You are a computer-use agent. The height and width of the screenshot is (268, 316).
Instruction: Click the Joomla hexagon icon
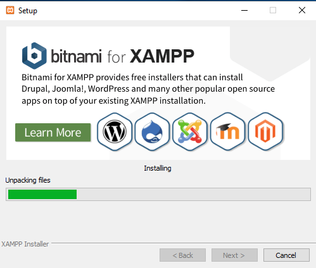pos(190,131)
